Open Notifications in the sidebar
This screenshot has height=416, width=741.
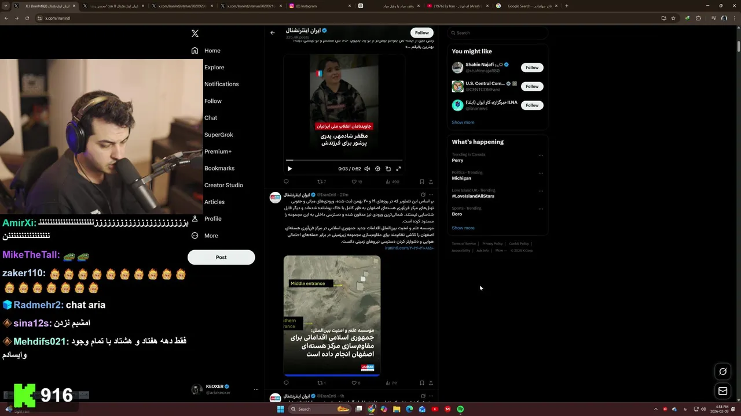[x=221, y=84]
